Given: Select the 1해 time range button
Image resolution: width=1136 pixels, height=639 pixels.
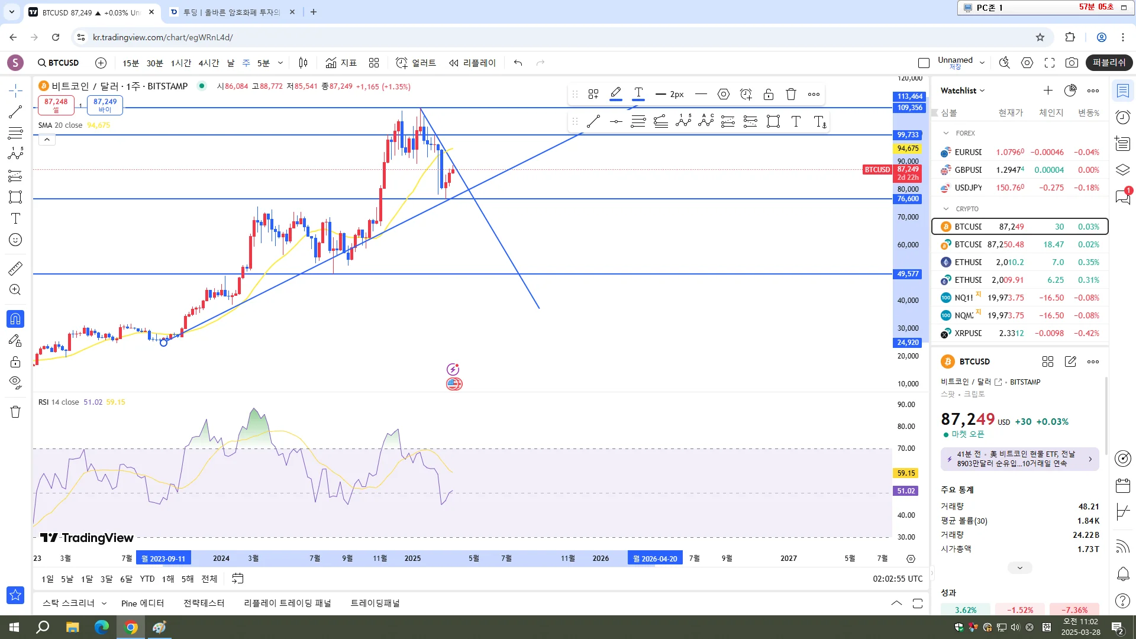Looking at the screenshot, I should click(168, 579).
